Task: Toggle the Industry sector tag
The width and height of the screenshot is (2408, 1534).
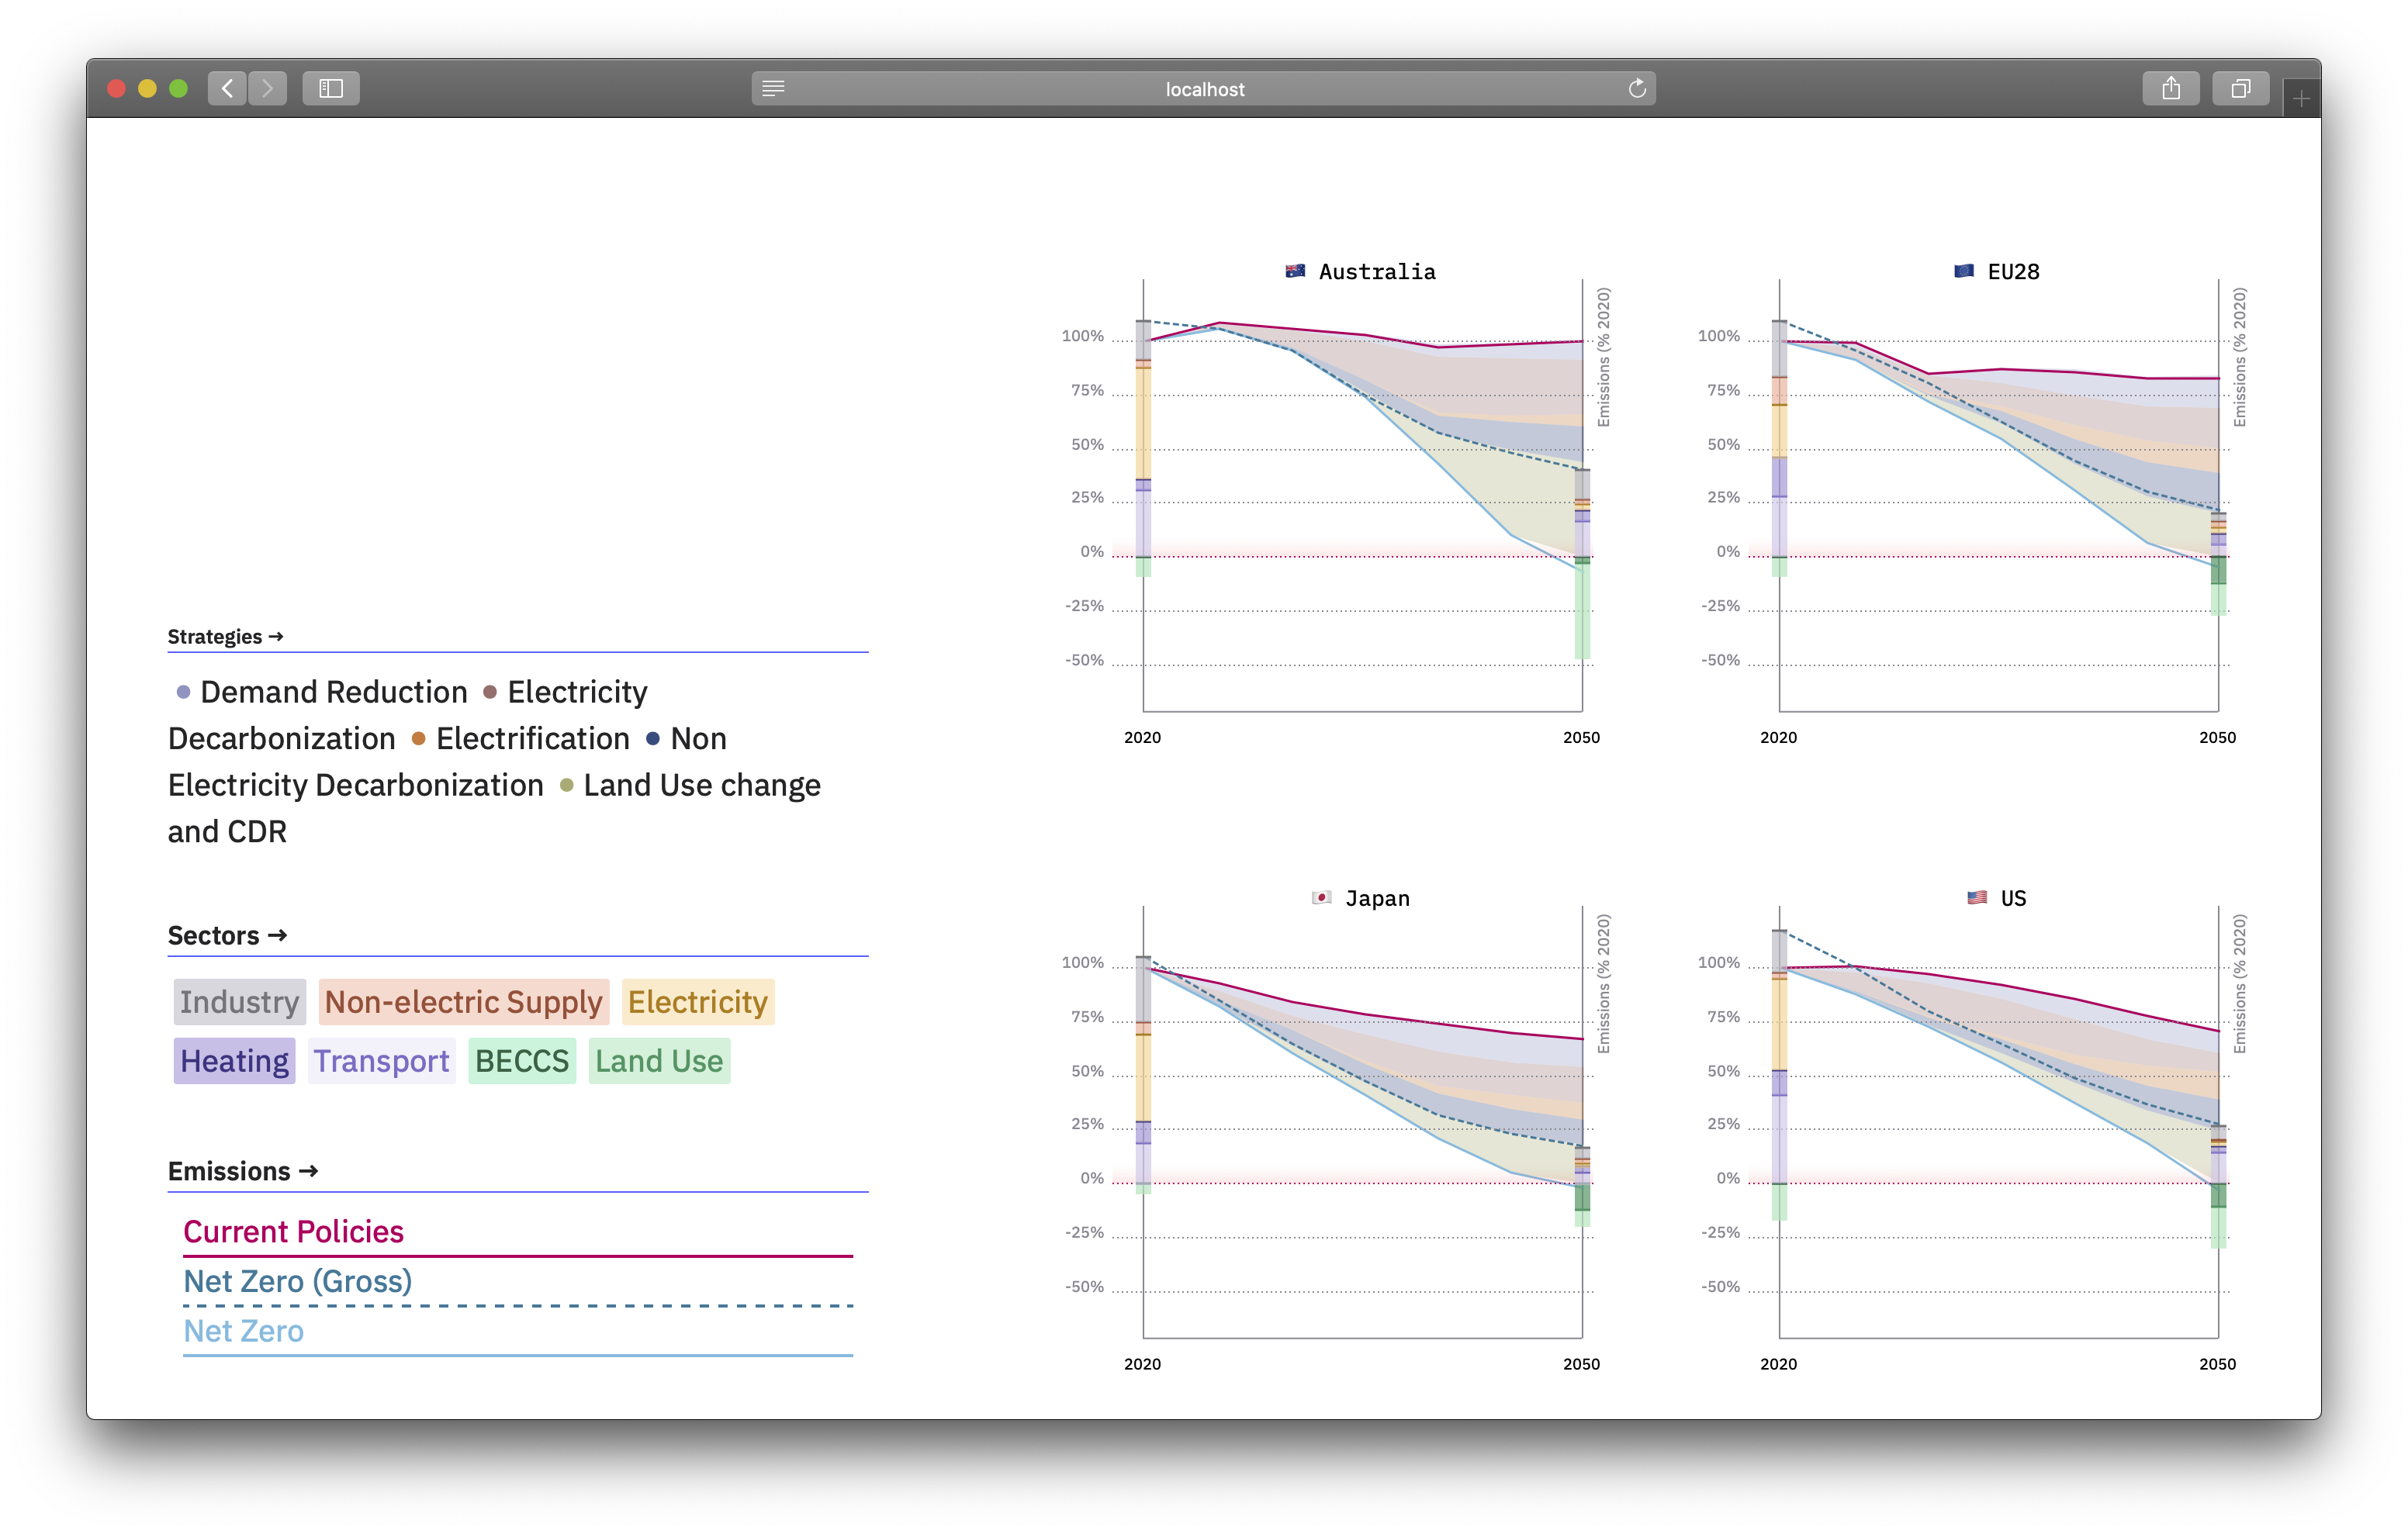Action: click(x=239, y=1002)
